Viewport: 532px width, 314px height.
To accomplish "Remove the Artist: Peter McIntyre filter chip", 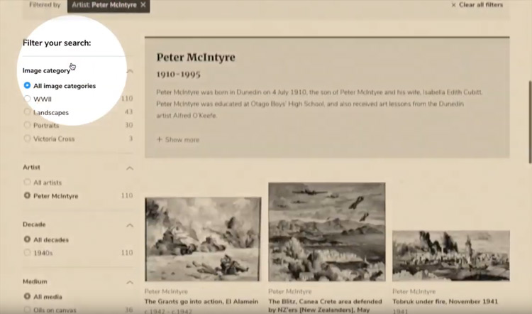I will click(143, 5).
